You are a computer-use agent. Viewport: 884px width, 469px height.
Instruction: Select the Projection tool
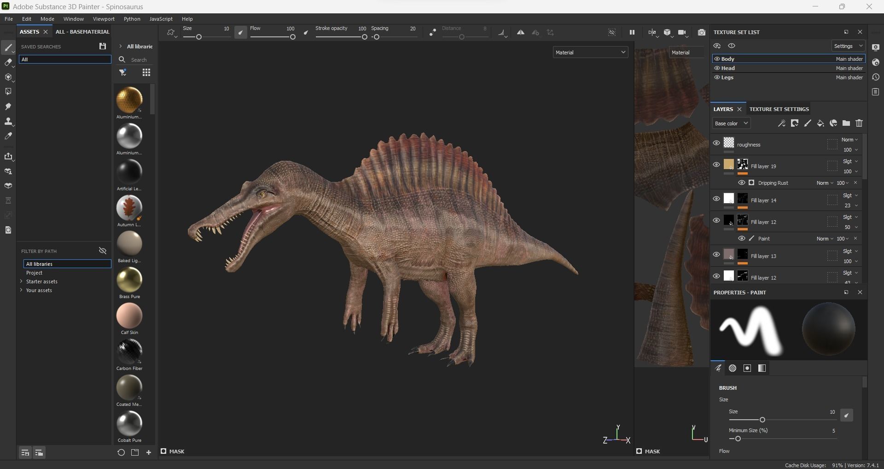point(8,77)
